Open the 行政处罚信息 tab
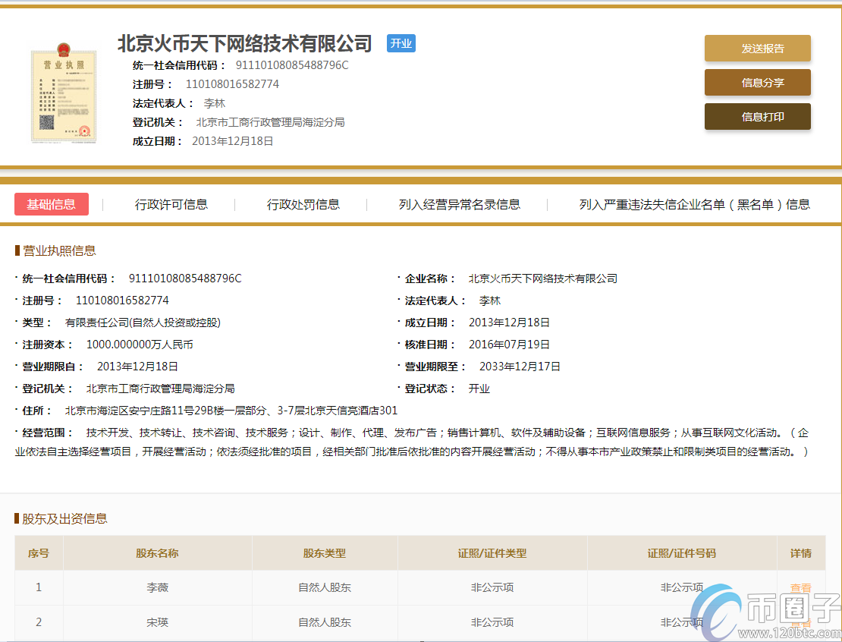Image resolution: width=842 pixels, height=642 pixels. click(303, 204)
